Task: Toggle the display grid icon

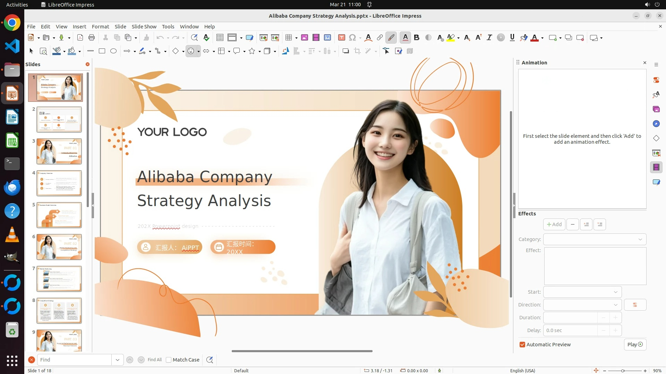Action: (220, 38)
